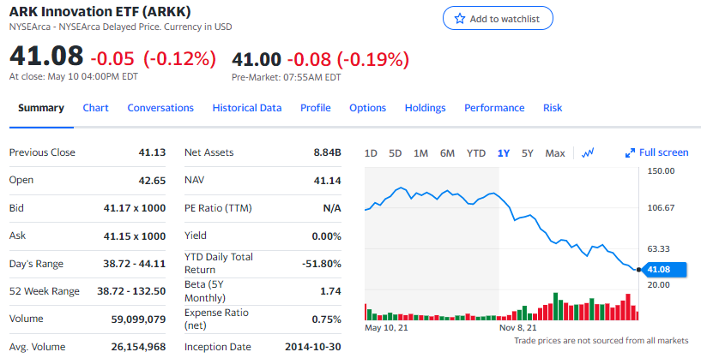Select the 5D chart range

[x=395, y=153]
